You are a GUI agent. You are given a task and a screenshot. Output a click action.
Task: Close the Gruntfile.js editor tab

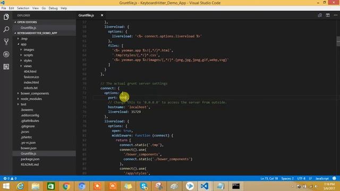(x=102, y=15)
